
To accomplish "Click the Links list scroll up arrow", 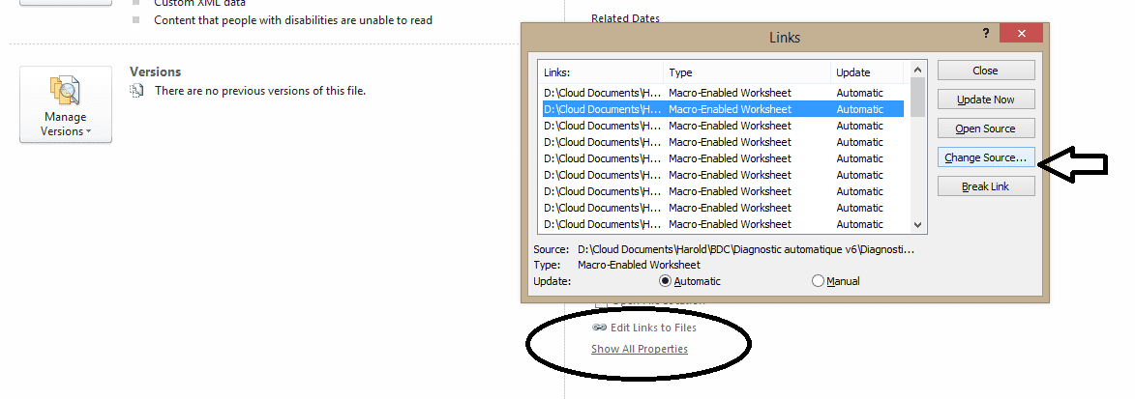I will point(918,70).
